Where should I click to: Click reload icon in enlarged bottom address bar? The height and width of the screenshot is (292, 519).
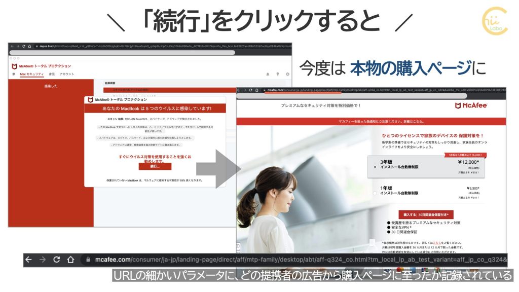[57, 260]
